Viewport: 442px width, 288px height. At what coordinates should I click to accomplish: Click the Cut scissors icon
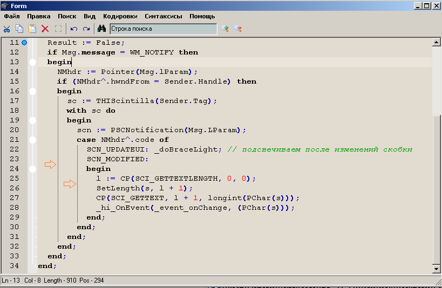tap(7, 29)
